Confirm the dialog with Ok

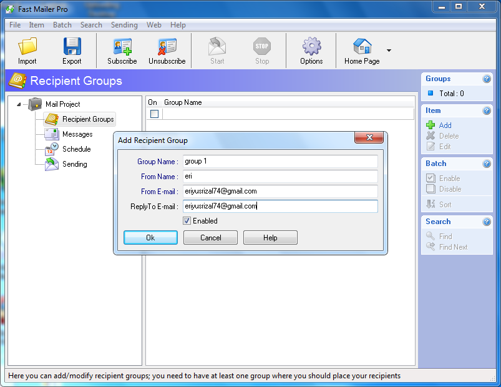[x=150, y=237]
